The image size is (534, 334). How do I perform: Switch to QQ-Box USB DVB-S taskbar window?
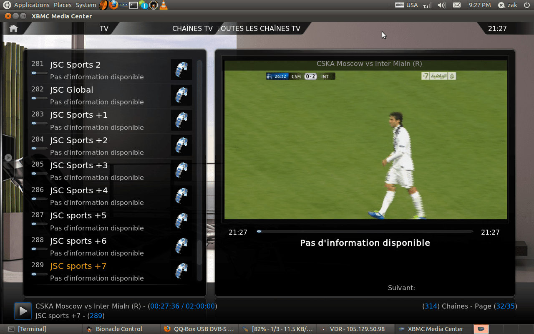[199, 329]
